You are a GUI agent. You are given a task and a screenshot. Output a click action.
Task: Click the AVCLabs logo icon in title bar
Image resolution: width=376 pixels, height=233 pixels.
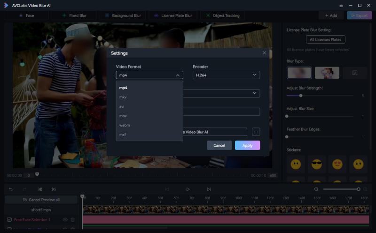(x=6, y=5)
